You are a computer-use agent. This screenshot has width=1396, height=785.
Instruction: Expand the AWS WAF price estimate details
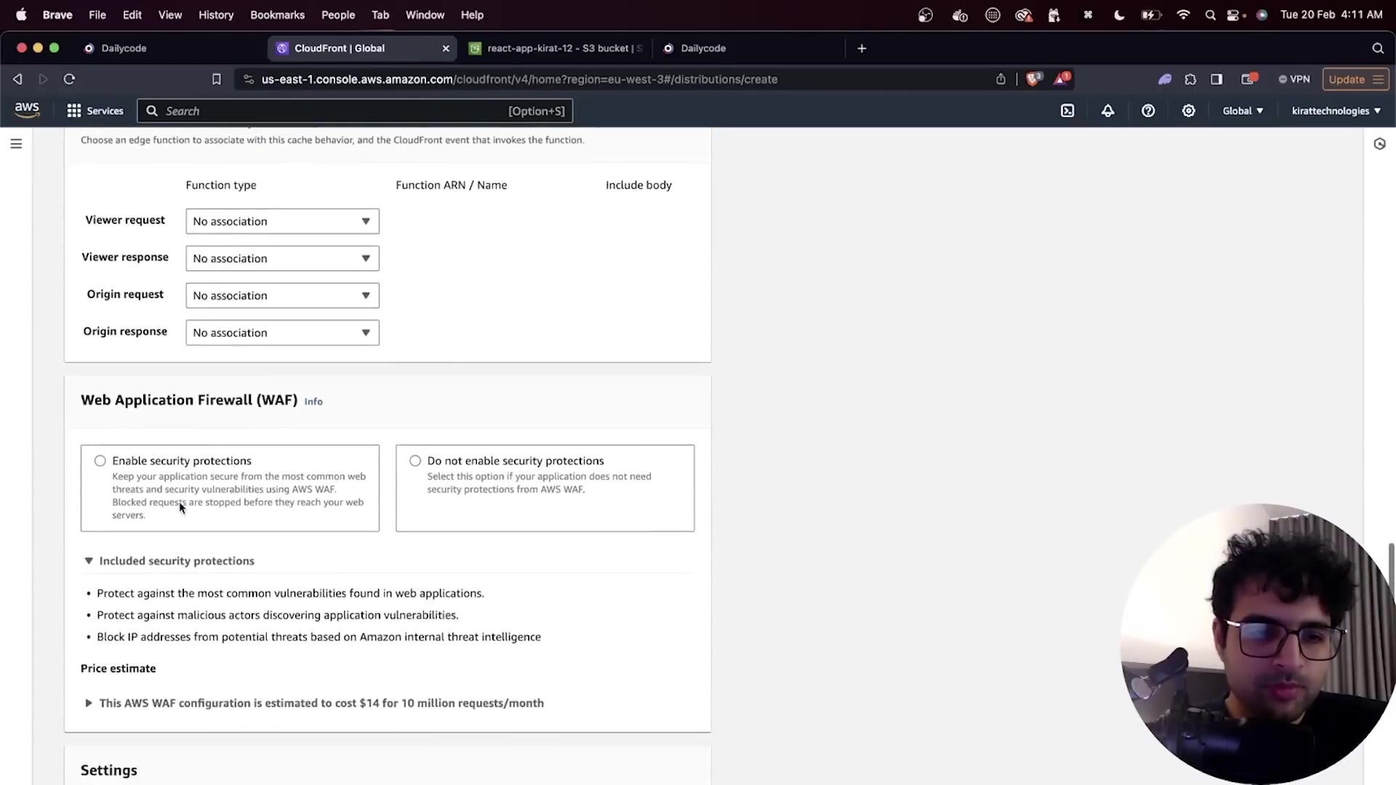pos(314,703)
